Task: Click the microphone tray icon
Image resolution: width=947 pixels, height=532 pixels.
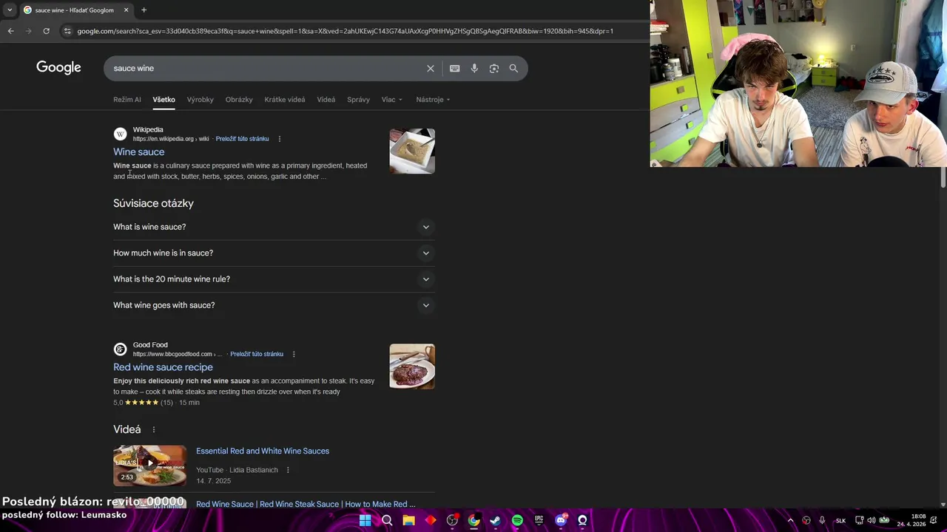Action: [x=822, y=520]
